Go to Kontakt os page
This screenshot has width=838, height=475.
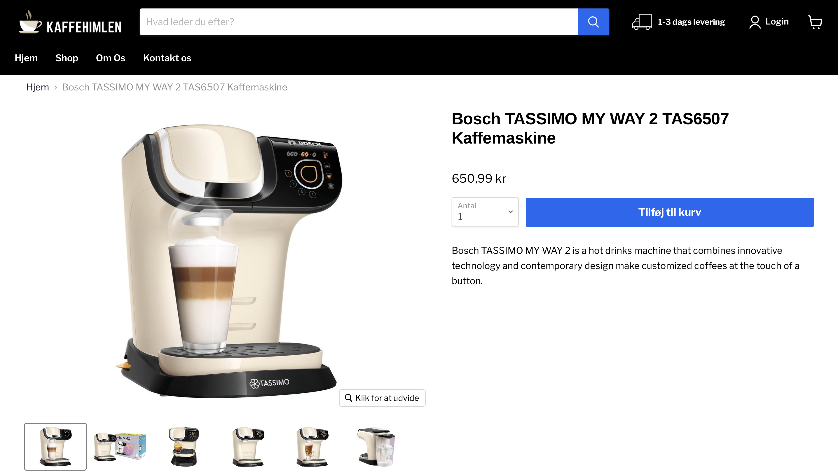click(x=167, y=58)
